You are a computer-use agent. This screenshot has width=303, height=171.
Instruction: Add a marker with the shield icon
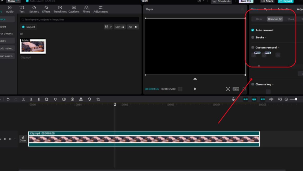(55, 99)
